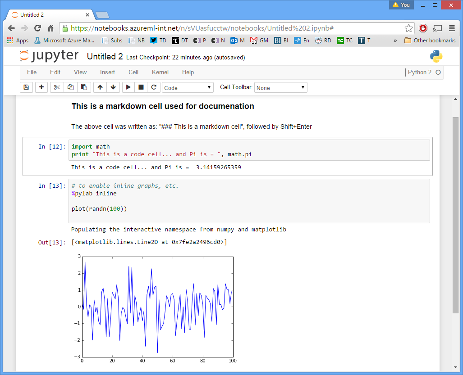The height and width of the screenshot is (375, 463).
Task: Open the Cell Toolbar dropdown showing None
Action: (x=280, y=87)
